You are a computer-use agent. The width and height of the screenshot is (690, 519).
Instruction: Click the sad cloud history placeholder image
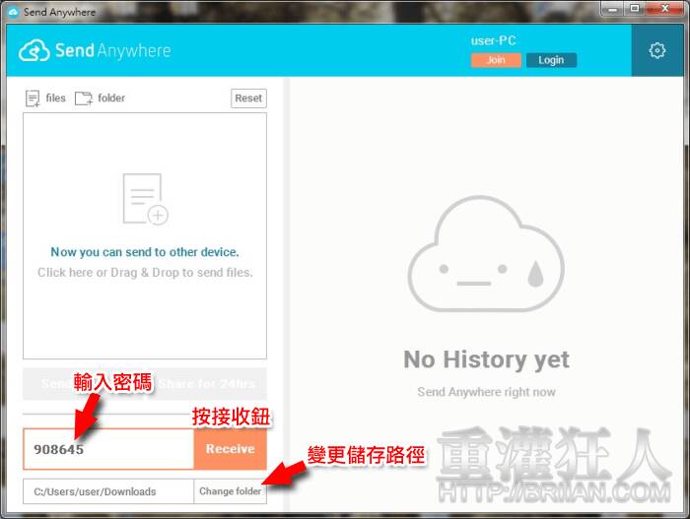[486, 254]
